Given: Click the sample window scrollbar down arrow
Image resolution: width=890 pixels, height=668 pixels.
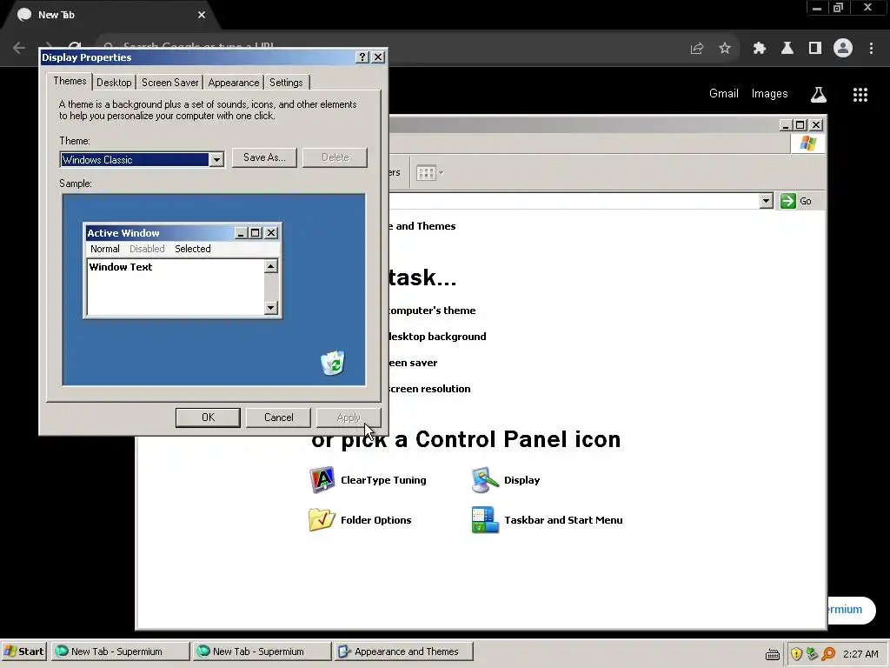Looking at the screenshot, I should (271, 308).
